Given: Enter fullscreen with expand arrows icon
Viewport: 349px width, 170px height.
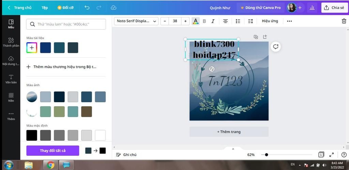Looking at the screenshot, I should [331, 155].
